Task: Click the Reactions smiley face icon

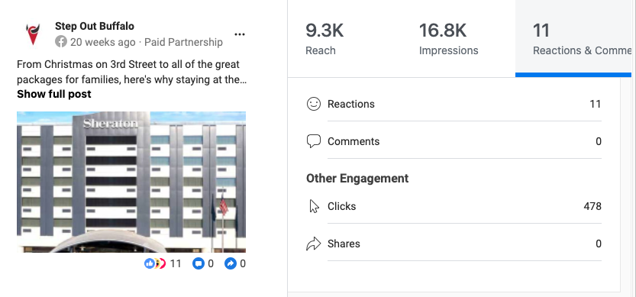Action: click(x=313, y=104)
